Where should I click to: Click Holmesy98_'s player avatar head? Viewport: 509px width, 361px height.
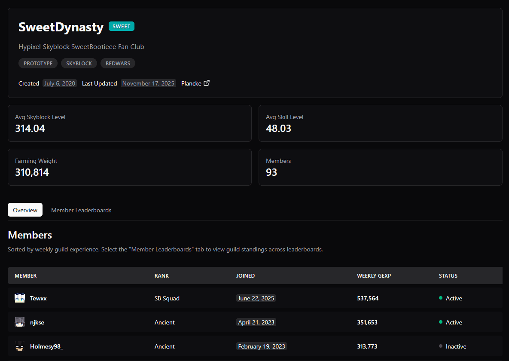pyautogui.click(x=20, y=346)
